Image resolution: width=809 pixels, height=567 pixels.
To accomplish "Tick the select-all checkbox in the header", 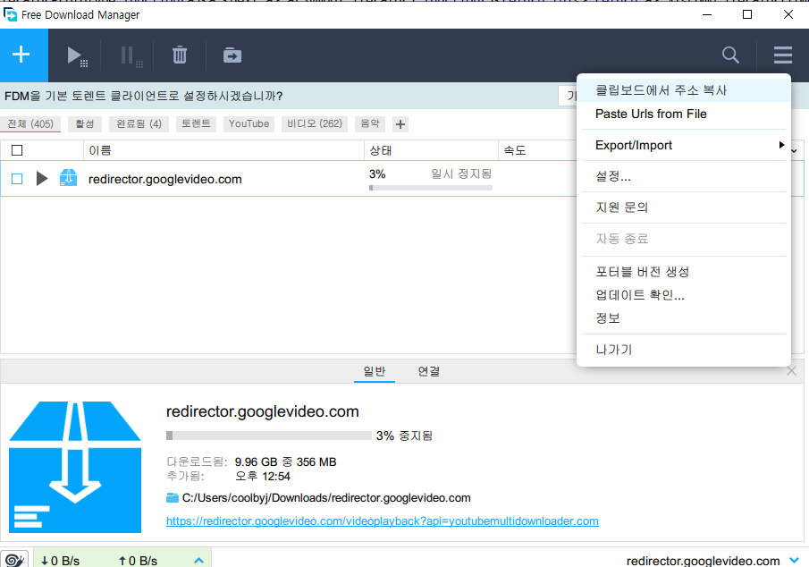I will pyautogui.click(x=17, y=150).
